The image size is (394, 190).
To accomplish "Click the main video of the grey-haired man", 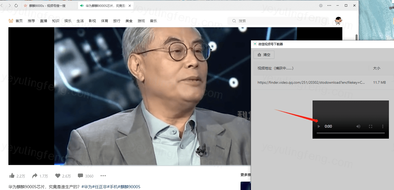I will click(175, 96).
